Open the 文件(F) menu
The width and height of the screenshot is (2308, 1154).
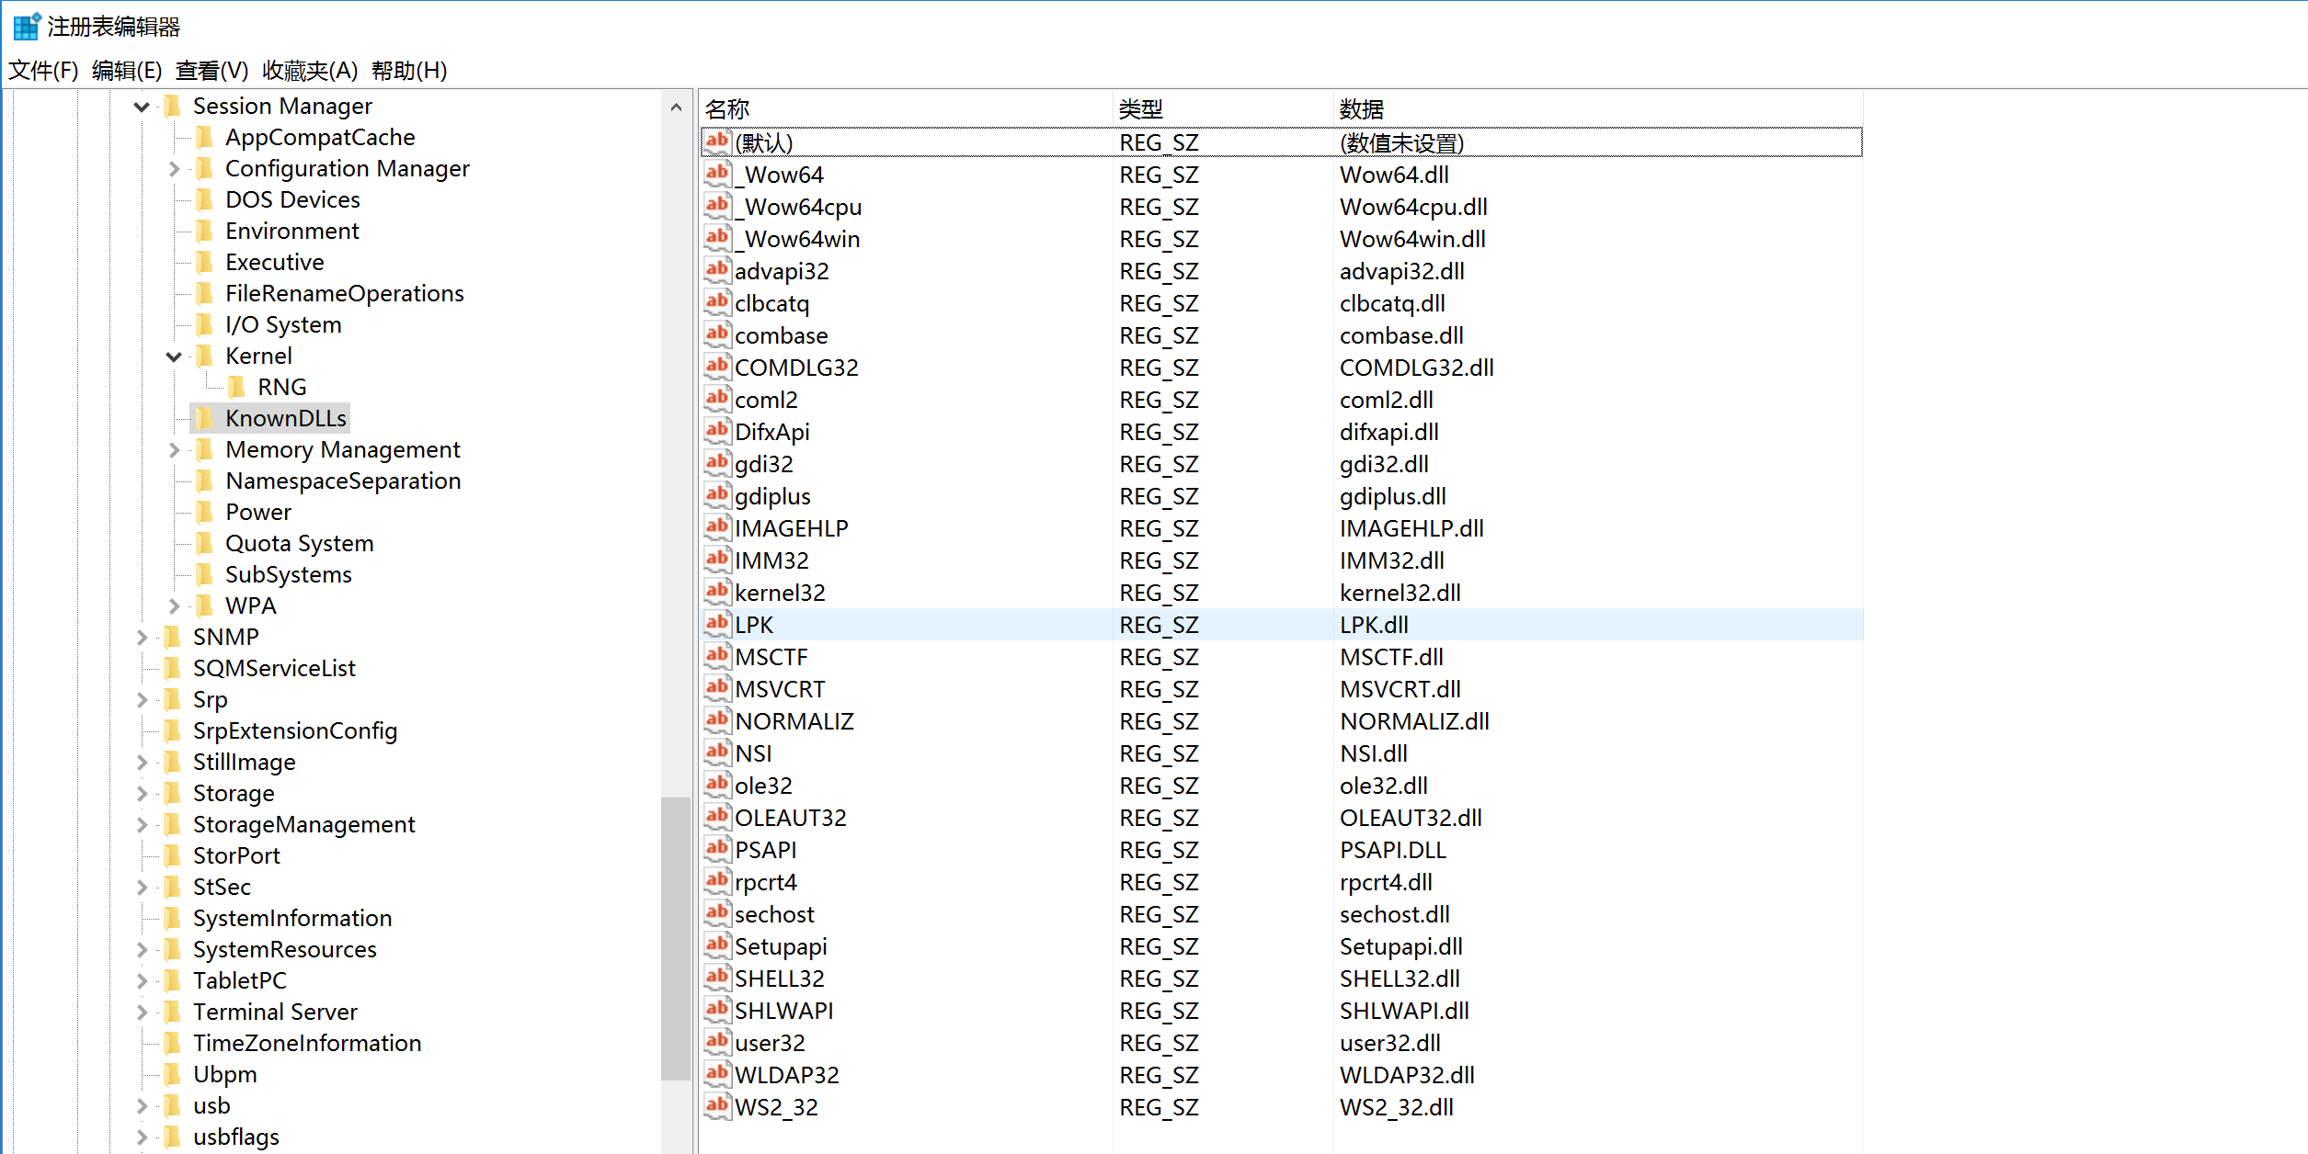click(x=43, y=70)
